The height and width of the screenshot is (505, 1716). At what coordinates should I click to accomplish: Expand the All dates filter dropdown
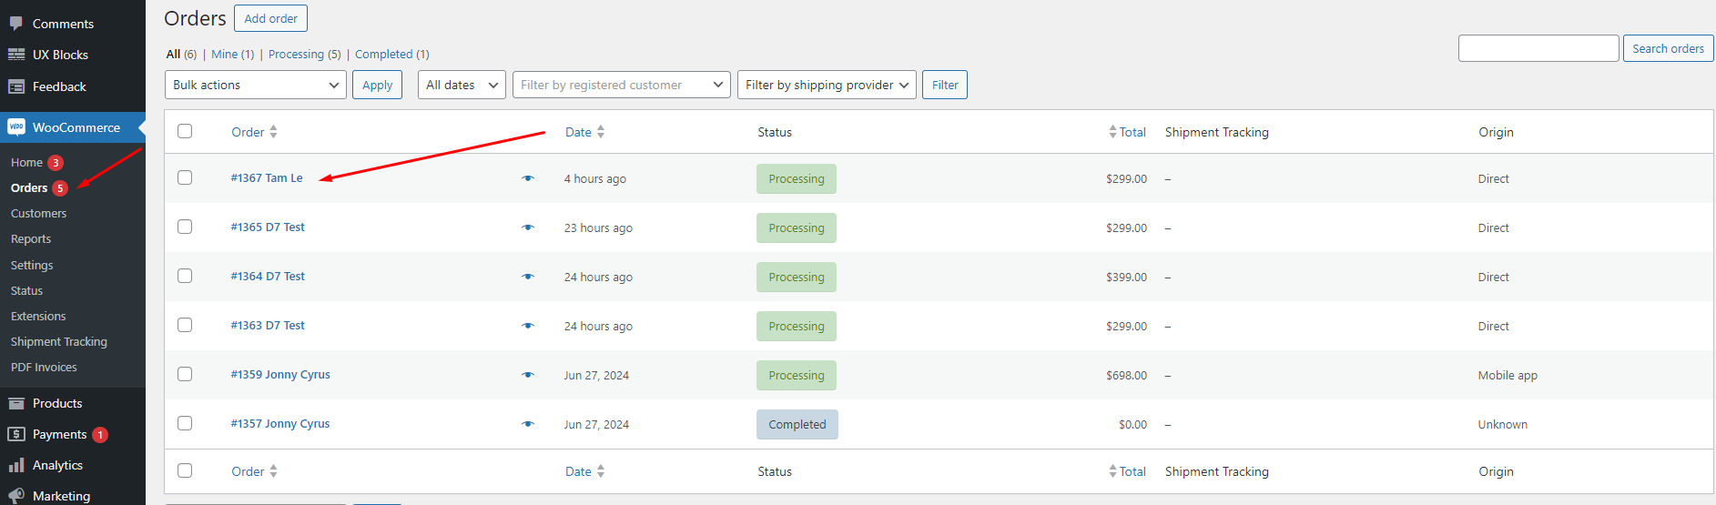(462, 85)
